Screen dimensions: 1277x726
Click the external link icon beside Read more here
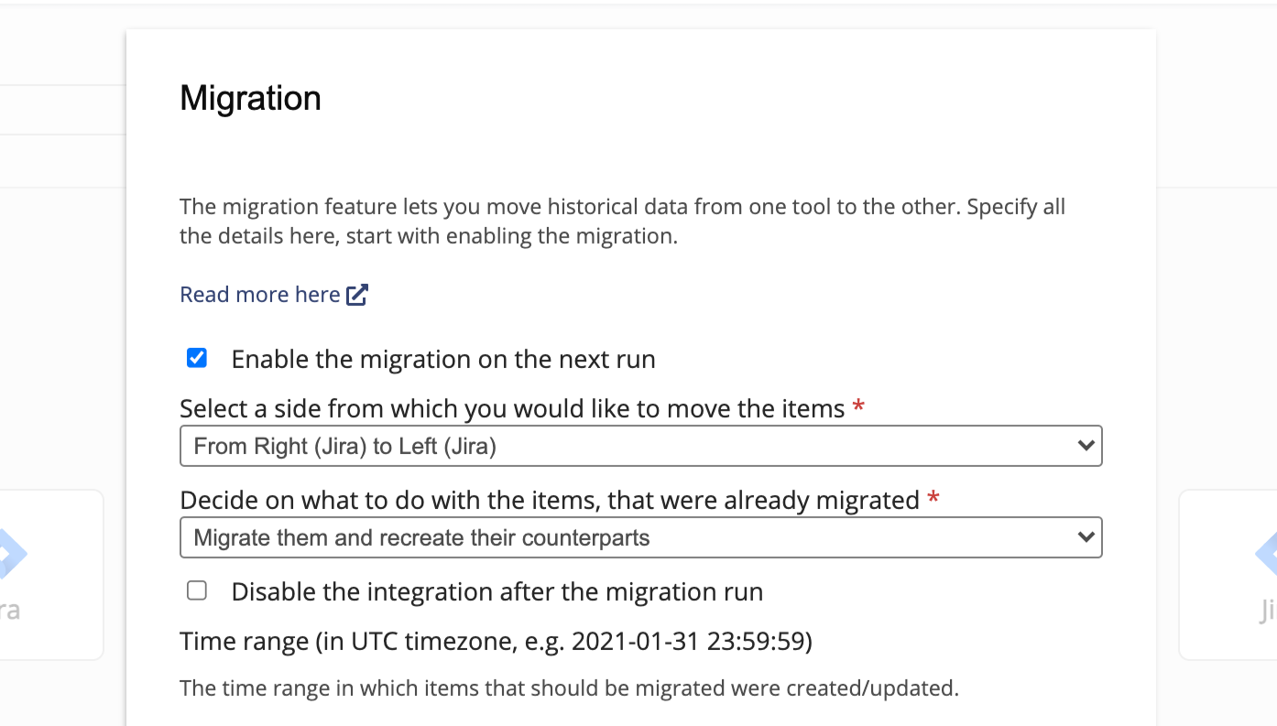click(357, 295)
